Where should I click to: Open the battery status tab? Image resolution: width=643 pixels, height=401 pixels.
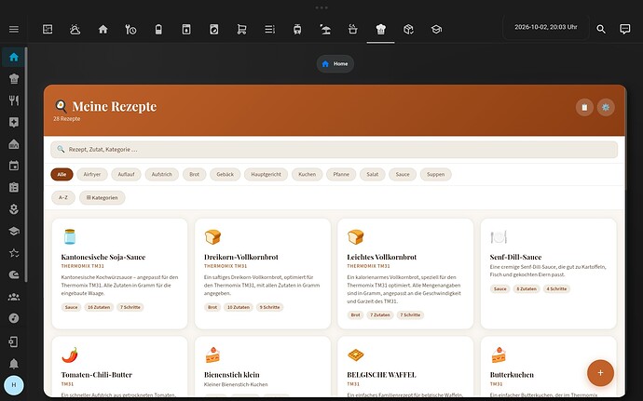158,29
